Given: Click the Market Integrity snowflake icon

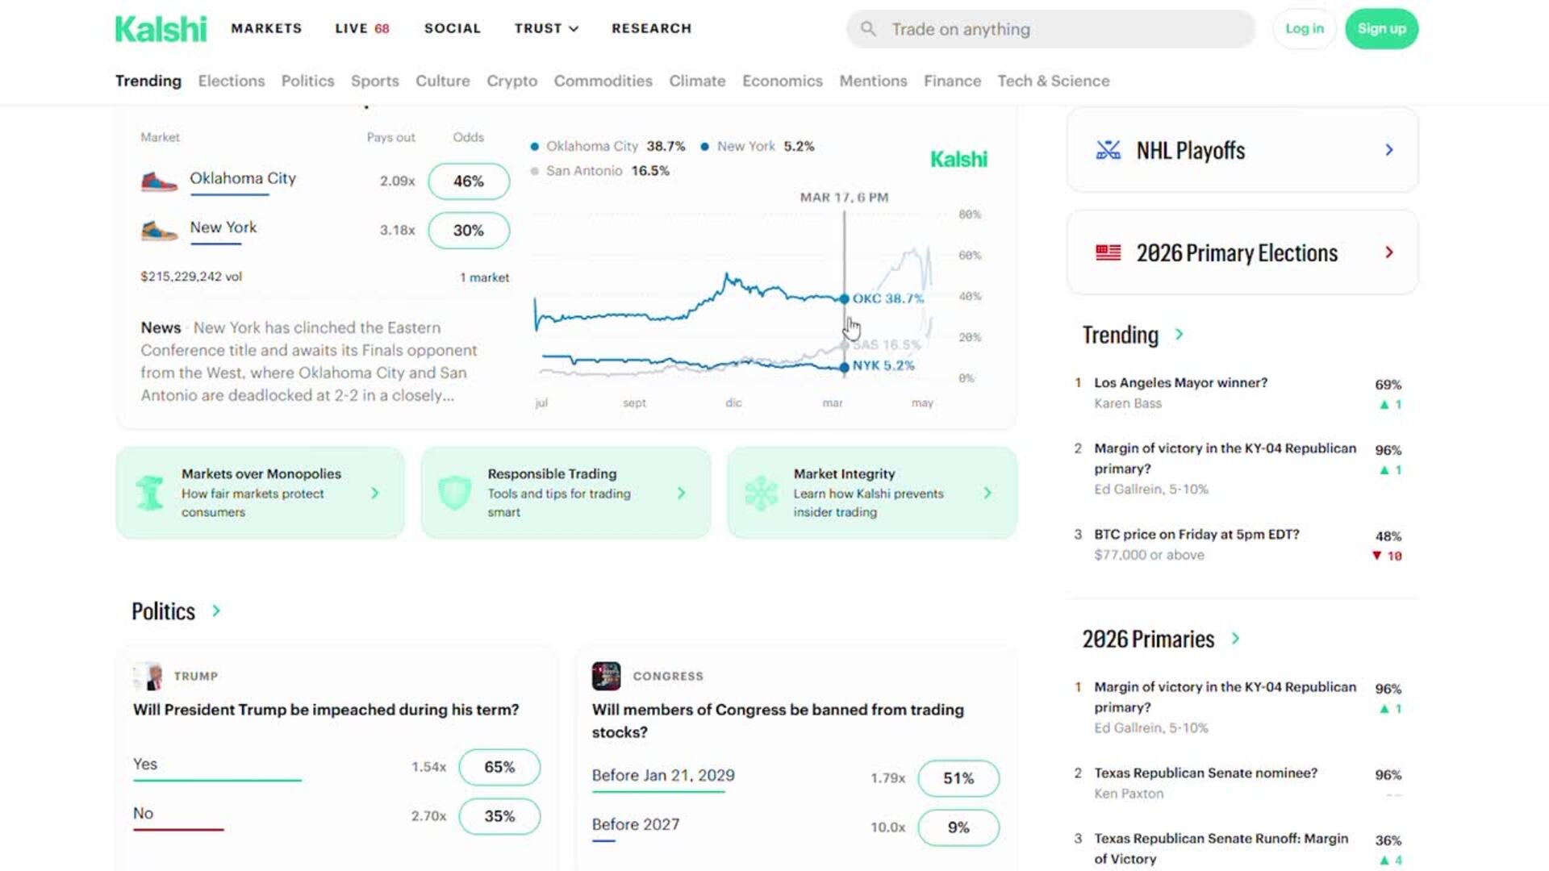Looking at the screenshot, I should (x=761, y=493).
